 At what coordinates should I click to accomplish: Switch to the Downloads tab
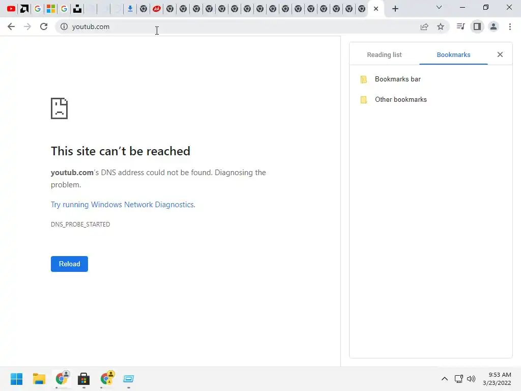click(x=130, y=9)
